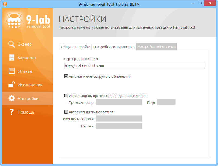Select the Настройки обновления tab
This screenshot has width=218, height=166.
157,47
